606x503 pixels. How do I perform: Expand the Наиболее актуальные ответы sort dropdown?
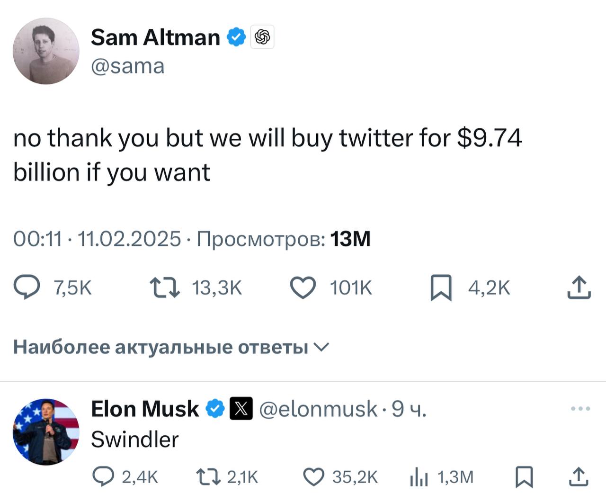pos(170,347)
